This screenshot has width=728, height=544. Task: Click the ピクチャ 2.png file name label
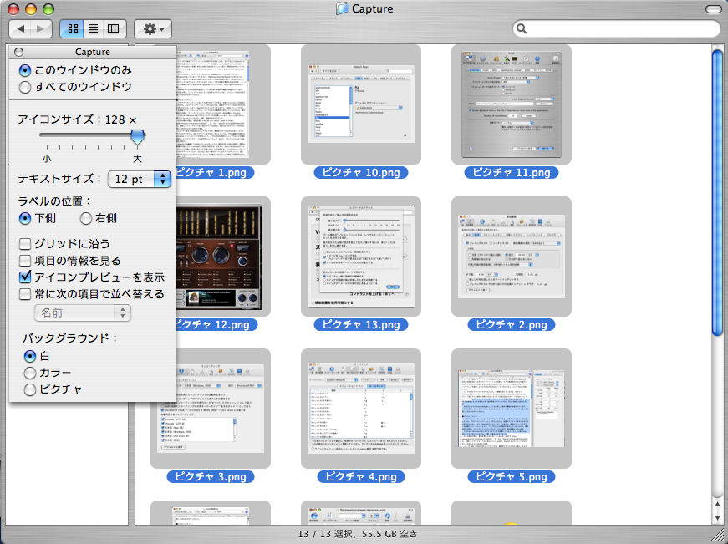(x=512, y=325)
